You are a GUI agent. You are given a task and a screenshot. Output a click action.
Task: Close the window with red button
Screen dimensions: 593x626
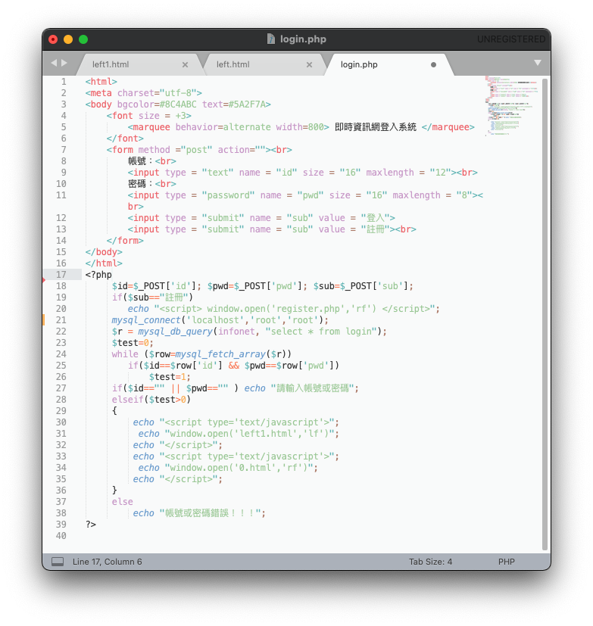53,39
